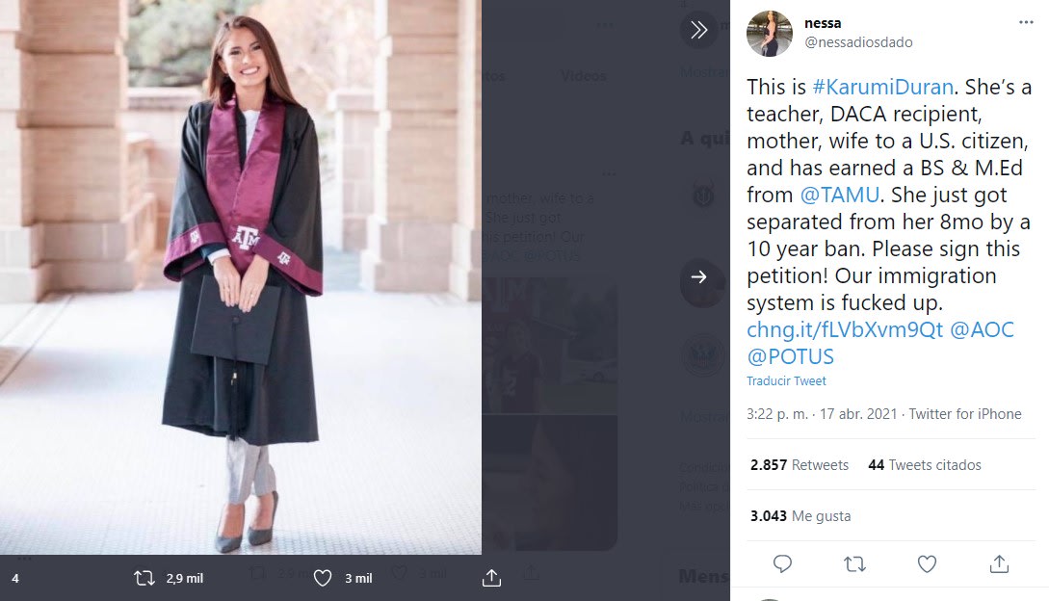Retweet using the sidebar retweet icon
Screen dimensions: 1049x601
[x=854, y=563]
